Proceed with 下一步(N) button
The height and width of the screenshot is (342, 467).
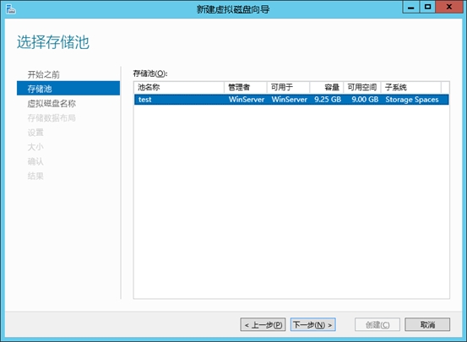(x=313, y=324)
